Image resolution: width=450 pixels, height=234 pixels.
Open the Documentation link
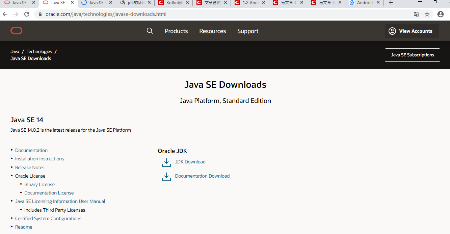pyautogui.click(x=31, y=150)
